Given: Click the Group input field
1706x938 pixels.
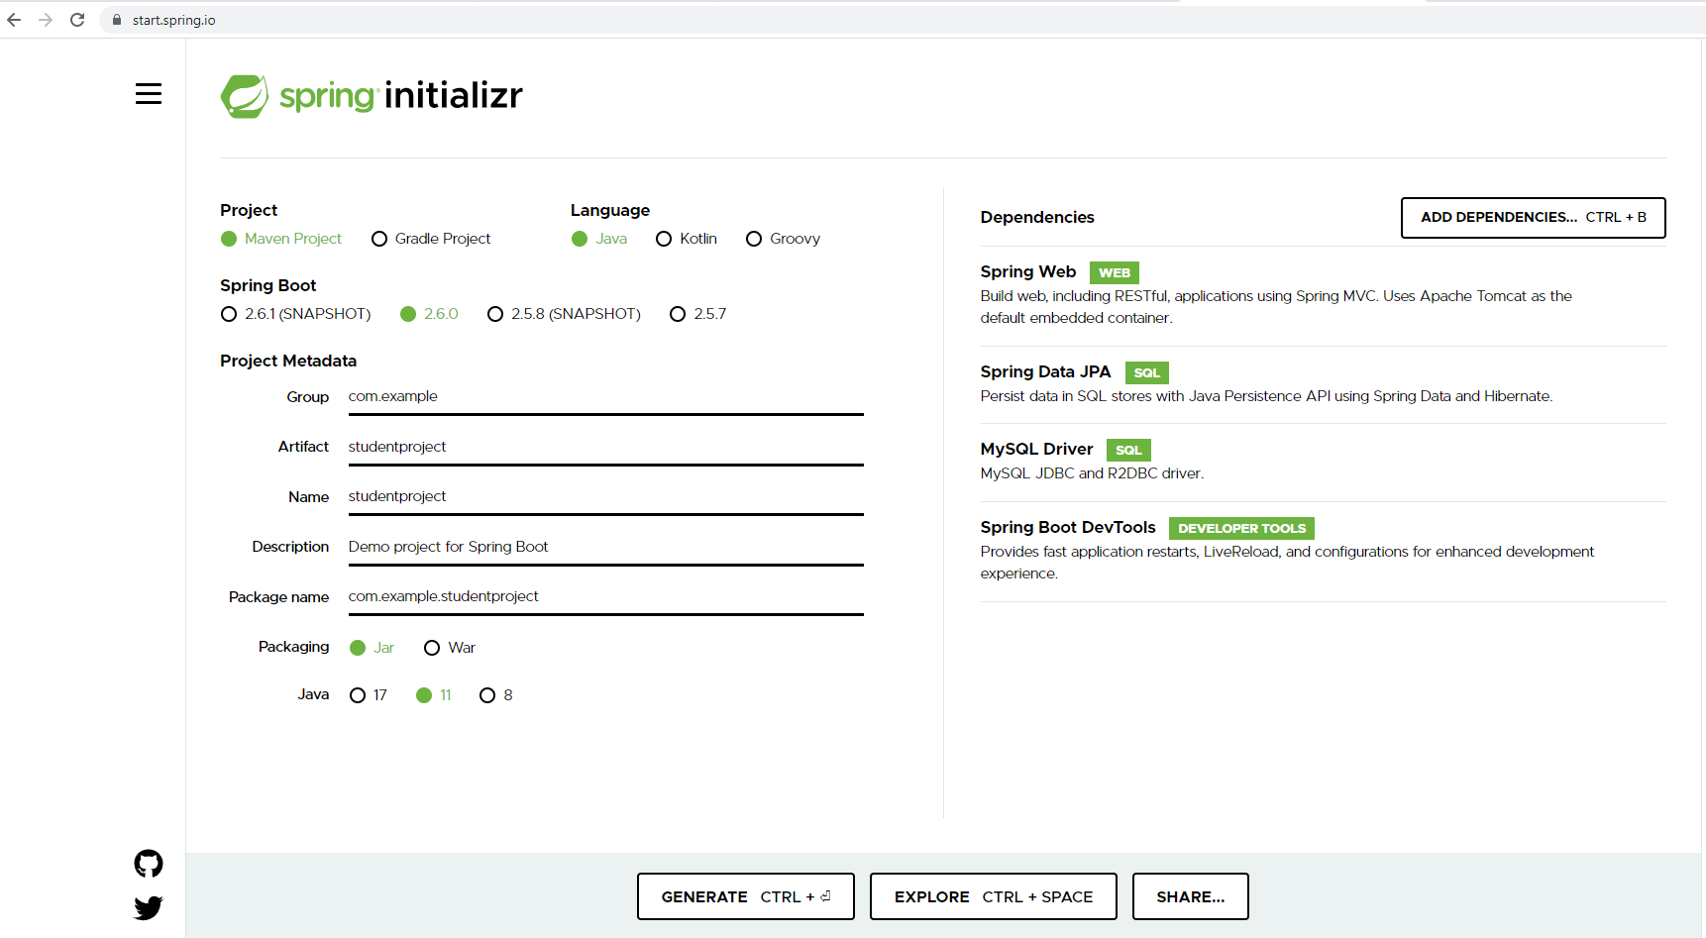Looking at the screenshot, I should click(x=606, y=397).
